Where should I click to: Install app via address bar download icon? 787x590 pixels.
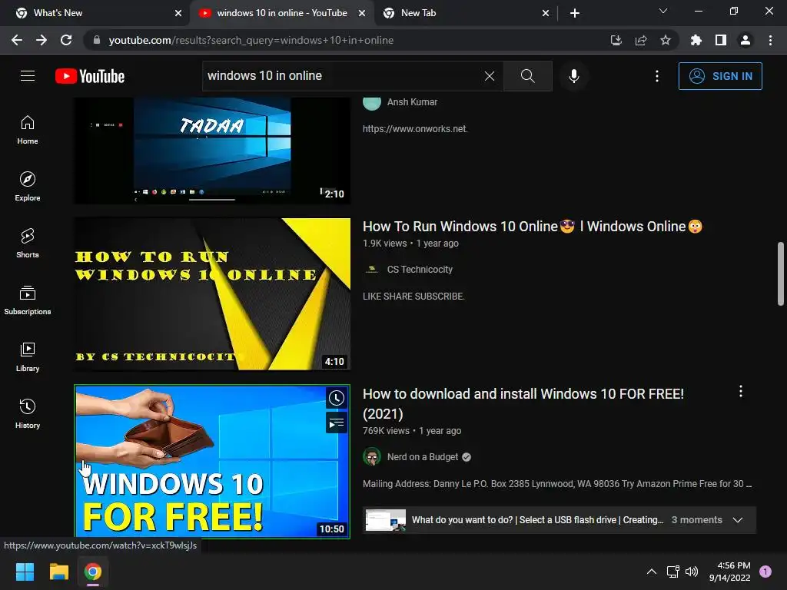[x=616, y=40]
